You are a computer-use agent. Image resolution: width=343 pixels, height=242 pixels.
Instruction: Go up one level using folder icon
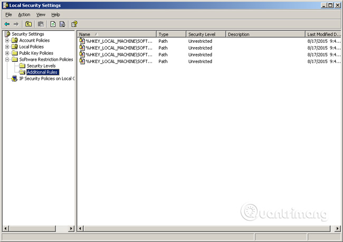click(28, 24)
